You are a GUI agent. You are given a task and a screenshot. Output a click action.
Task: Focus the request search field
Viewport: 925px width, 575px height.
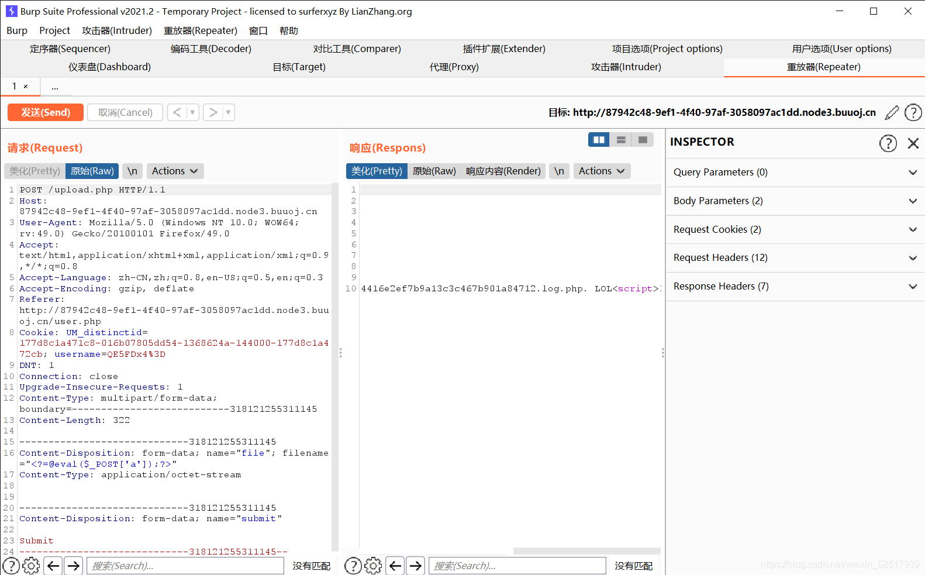(x=185, y=566)
